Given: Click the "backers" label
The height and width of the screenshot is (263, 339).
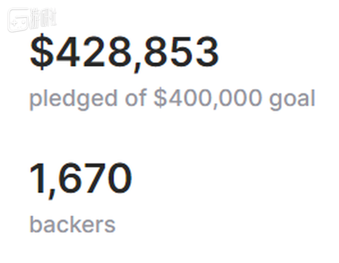Looking at the screenshot, I should tap(72, 224).
